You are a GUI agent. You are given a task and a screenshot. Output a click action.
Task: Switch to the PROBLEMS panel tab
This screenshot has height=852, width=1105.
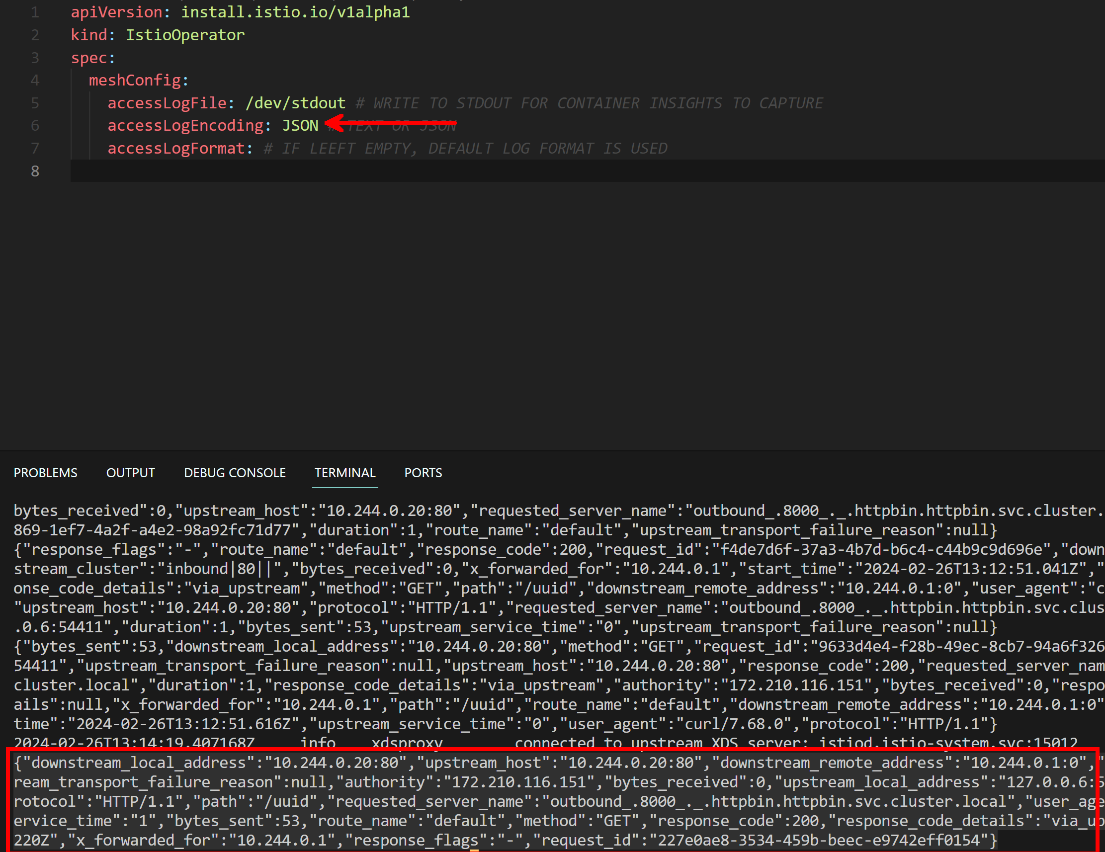(46, 473)
